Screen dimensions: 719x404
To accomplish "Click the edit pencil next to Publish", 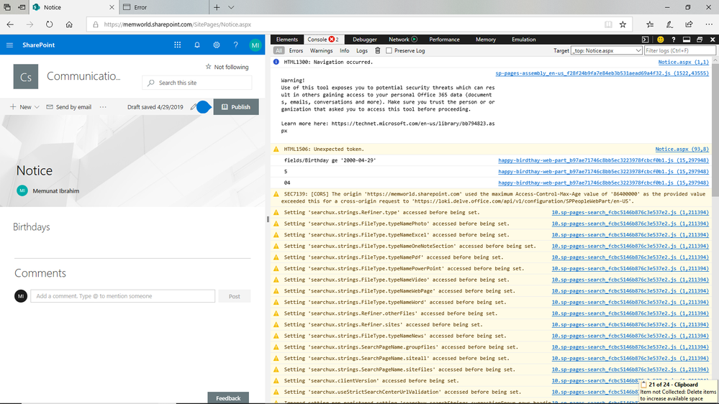I will pos(194,106).
